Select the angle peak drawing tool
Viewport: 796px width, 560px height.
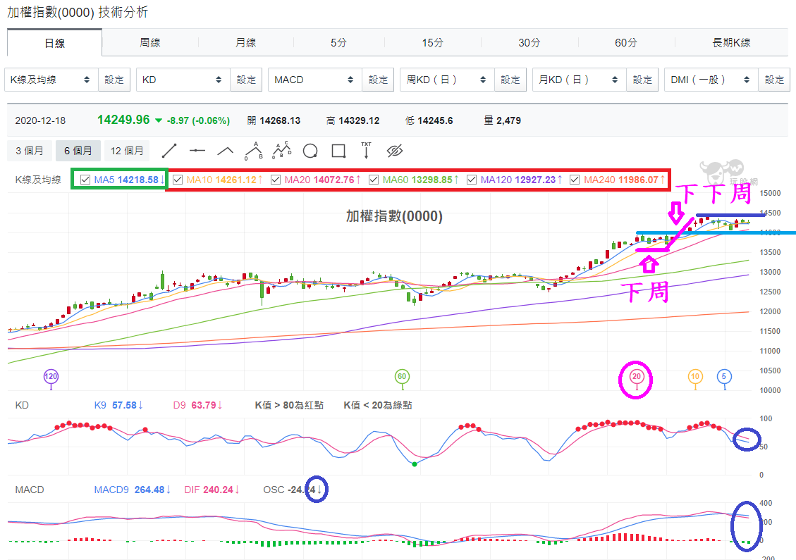(226, 151)
